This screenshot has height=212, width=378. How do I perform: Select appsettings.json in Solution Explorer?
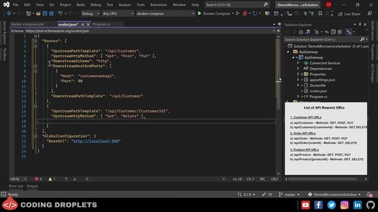(322, 80)
